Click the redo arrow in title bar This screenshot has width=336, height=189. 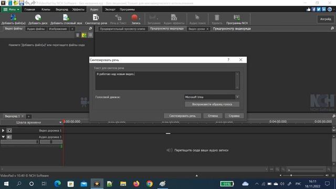coord(33,3)
